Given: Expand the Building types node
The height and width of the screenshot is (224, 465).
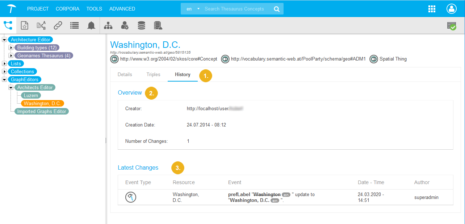Looking at the screenshot, I should click(11, 48).
